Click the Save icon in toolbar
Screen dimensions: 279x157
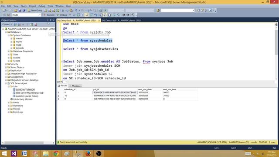coord(20,10)
